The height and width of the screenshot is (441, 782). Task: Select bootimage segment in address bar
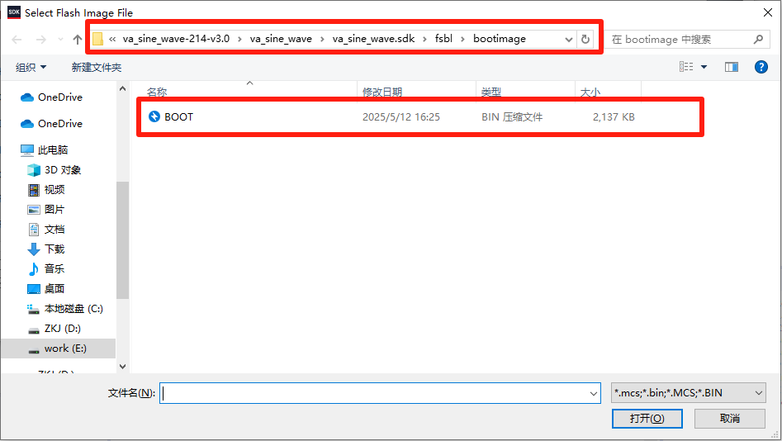coord(500,39)
